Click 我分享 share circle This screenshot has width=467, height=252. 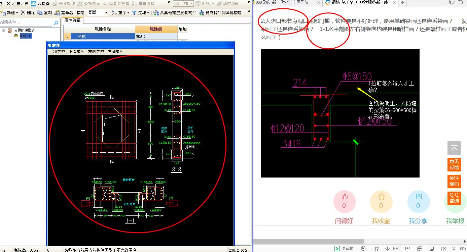418,202
